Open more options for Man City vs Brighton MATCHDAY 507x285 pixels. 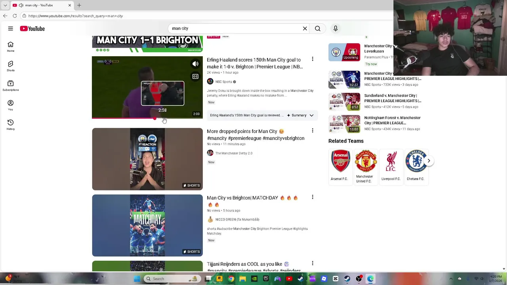(313, 197)
